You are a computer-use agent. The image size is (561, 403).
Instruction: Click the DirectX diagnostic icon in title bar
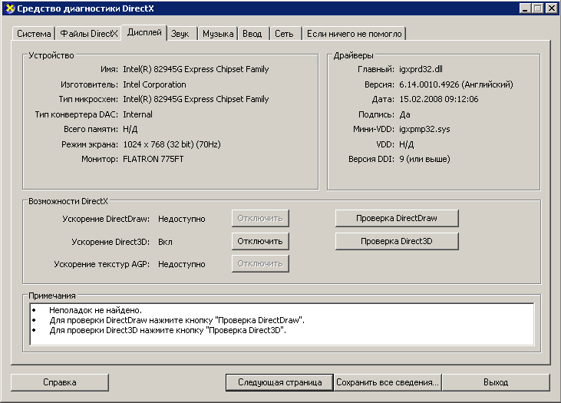pyautogui.click(x=8, y=8)
